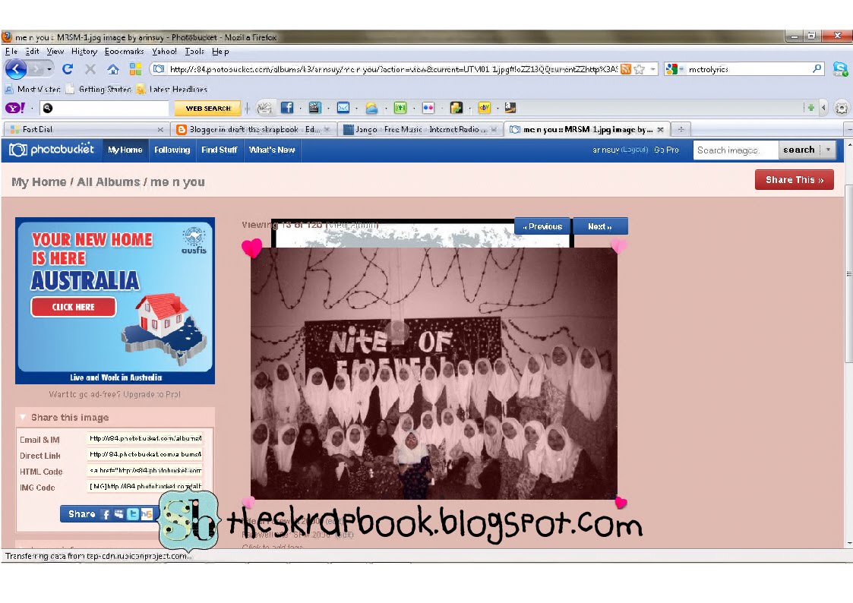Viewport: 853px width, 603px height.
Task: Reload the page with the refresh icon
Action: tap(68, 69)
